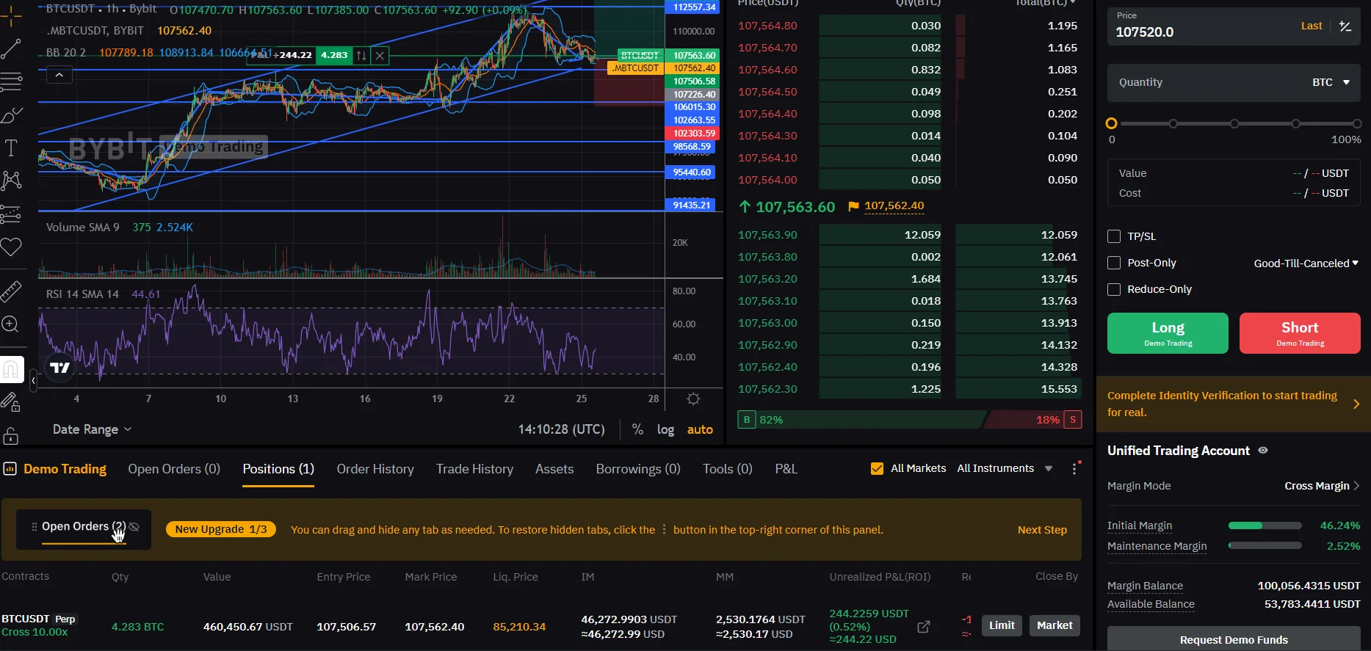Select the trend line drawing tool

coord(11,49)
